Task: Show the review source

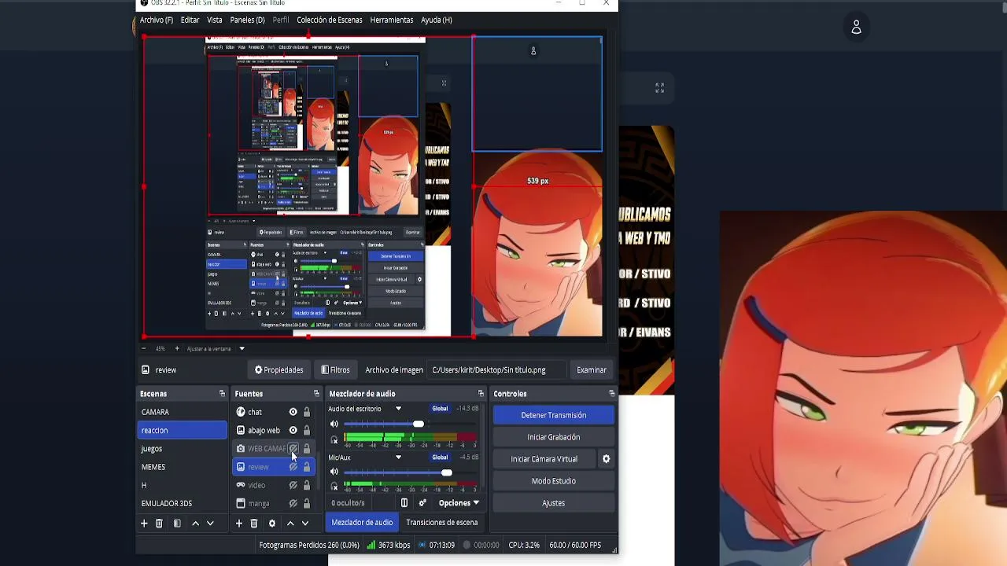Action: click(293, 467)
